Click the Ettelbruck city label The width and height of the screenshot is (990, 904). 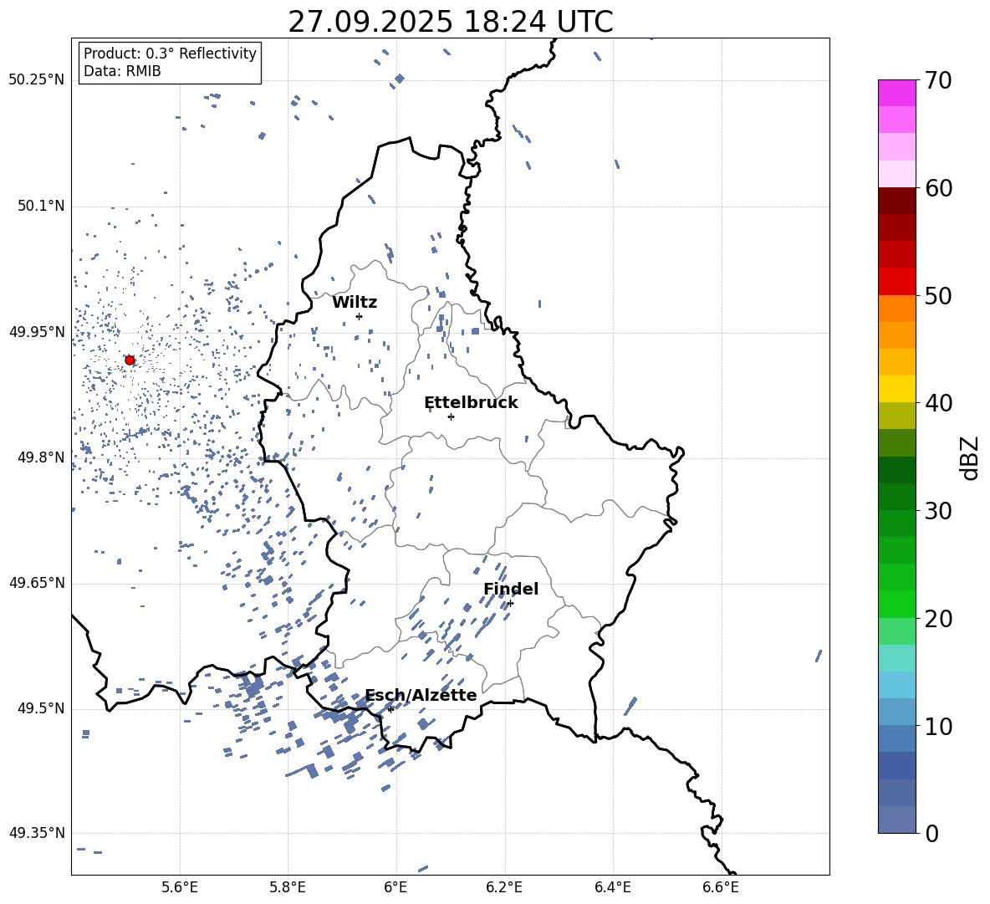pyautogui.click(x=471, y=403)
